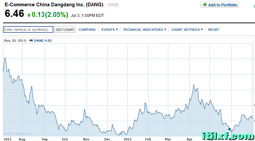
Task: Click the DANG 4.93 legend value
Action: coord(43,40)
